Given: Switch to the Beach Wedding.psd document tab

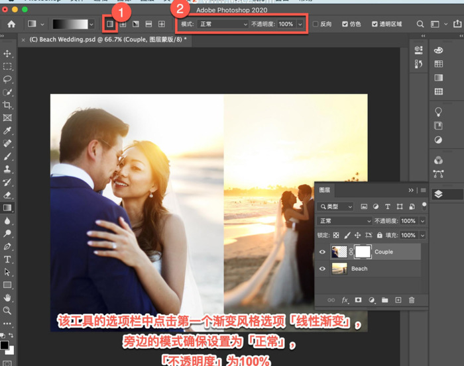Looking at the screenshot, I should [x=107, y=40].
